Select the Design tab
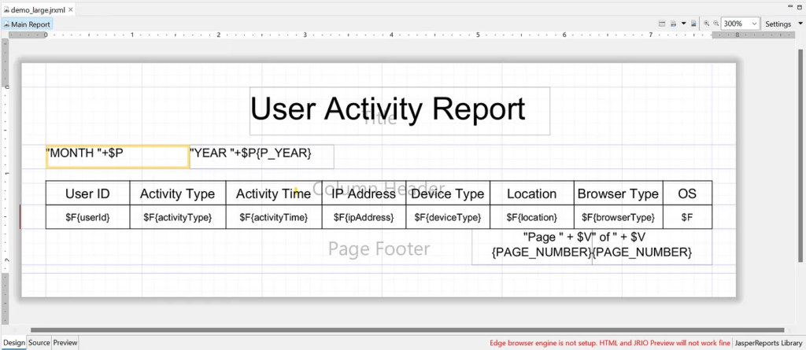Viewport: 806px width, 350px height. point(13,343)
